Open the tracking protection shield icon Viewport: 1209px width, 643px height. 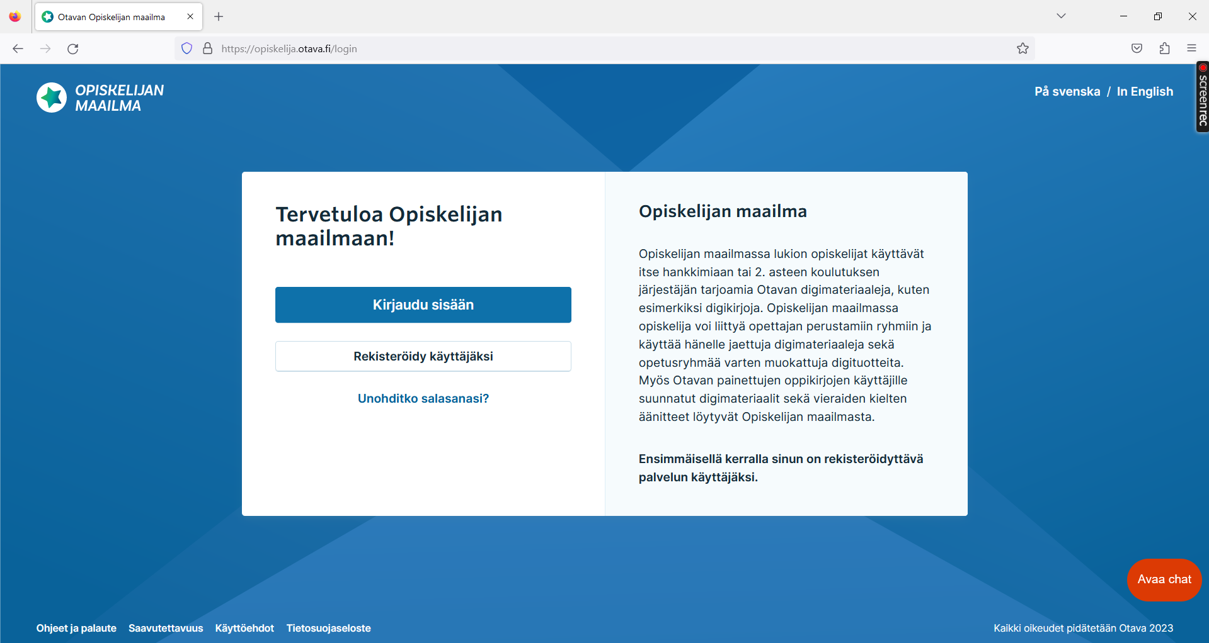(186, 48)
